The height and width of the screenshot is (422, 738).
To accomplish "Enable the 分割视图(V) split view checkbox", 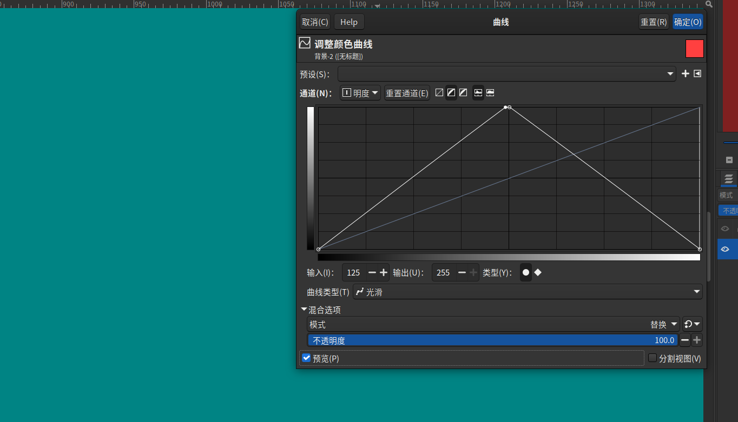I will [x=653, y=358].
